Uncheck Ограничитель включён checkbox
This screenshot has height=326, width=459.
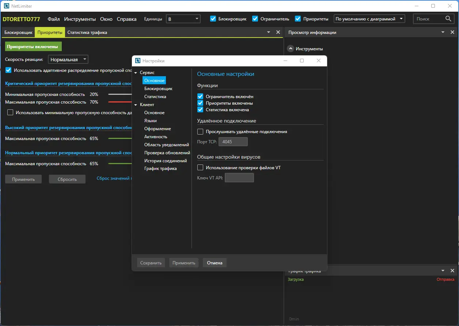(200, 97)
